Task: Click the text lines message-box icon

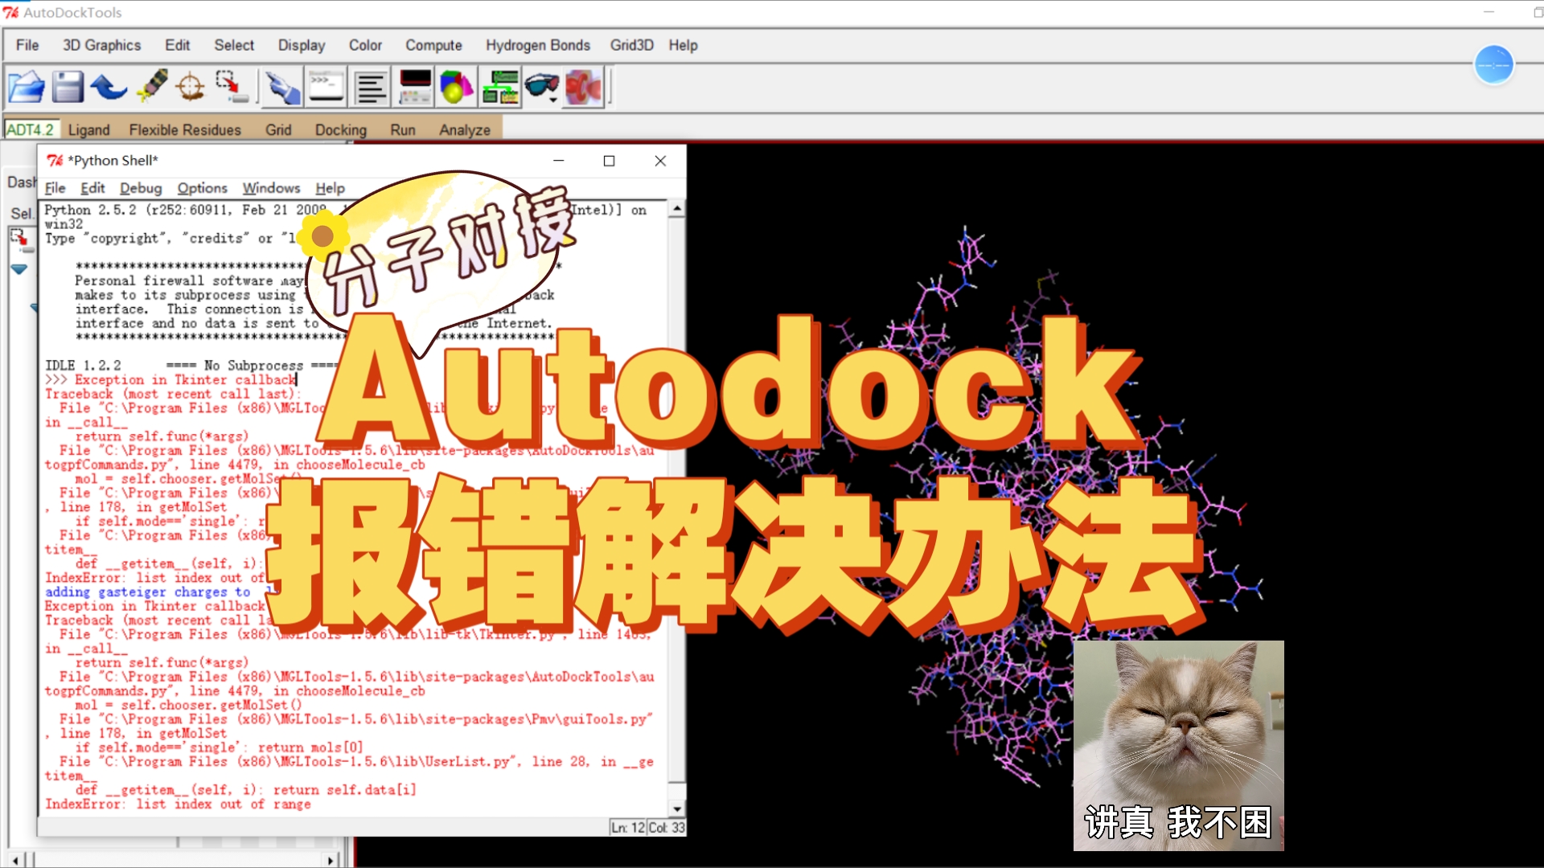Action: tap(371, 87)
